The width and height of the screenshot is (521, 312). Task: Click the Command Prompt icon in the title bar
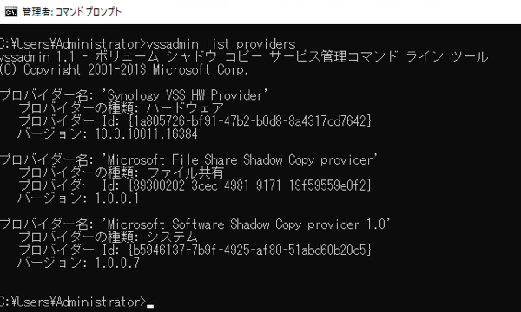11,12
